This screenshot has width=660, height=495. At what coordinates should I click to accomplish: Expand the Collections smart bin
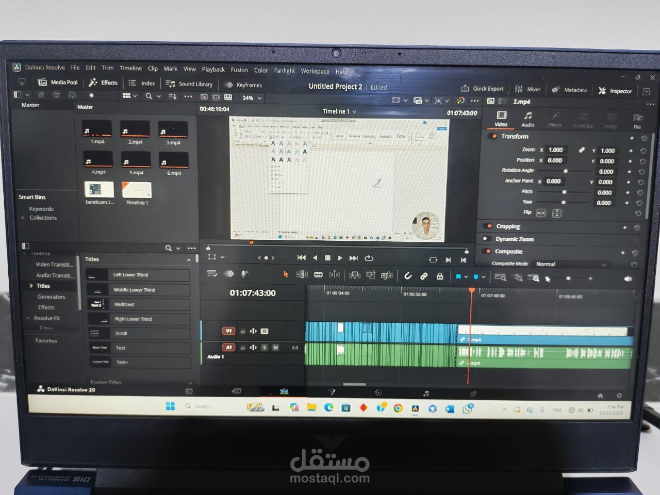coord(23,218)
